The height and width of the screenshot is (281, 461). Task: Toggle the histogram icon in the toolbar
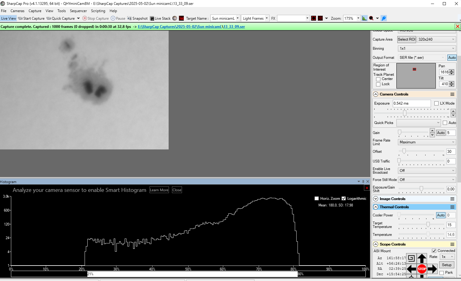click(x=365, y=18)
